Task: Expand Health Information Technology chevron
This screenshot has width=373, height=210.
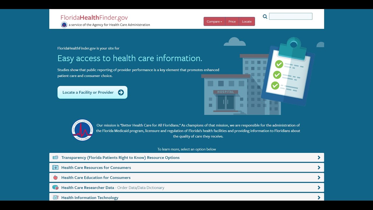Action: 319,197
